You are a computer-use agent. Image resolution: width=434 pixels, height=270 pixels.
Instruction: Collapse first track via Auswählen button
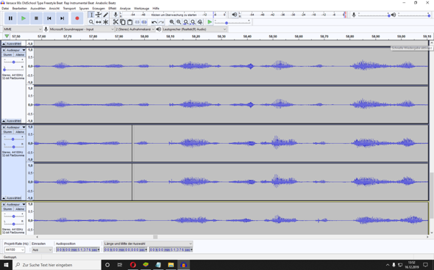tap(12, 121)
